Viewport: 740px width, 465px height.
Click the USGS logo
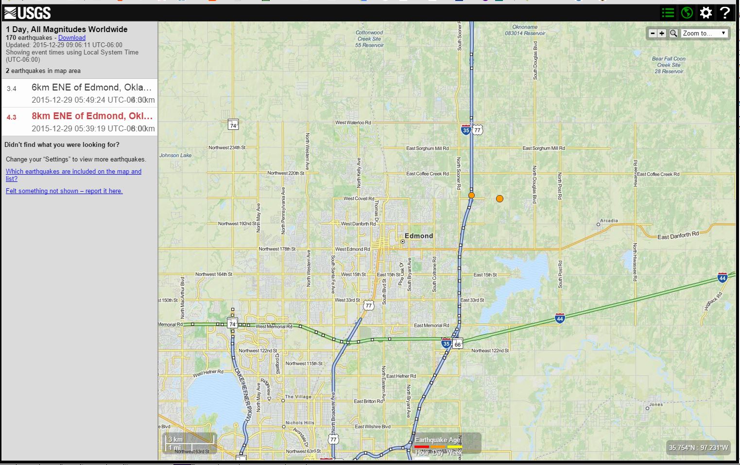[x=28, y=13]
